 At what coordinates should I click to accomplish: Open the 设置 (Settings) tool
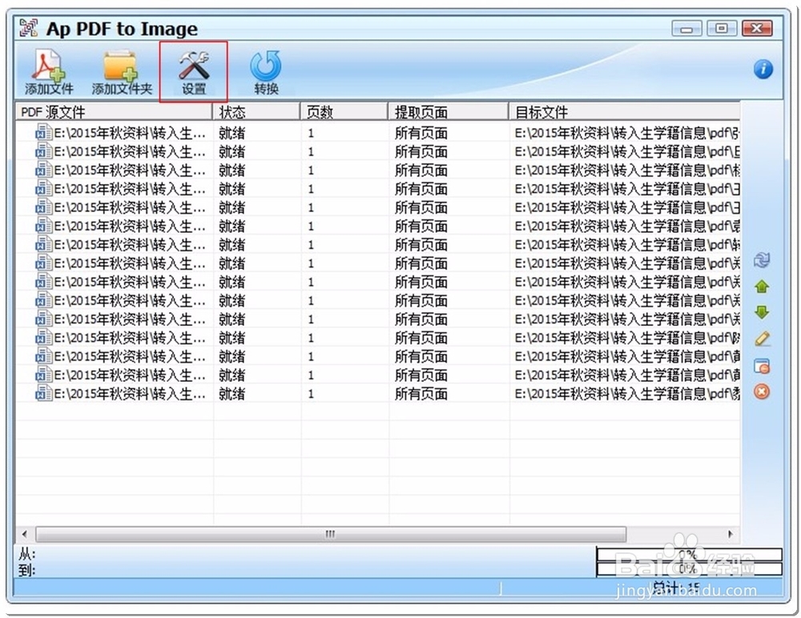point(194,72)
